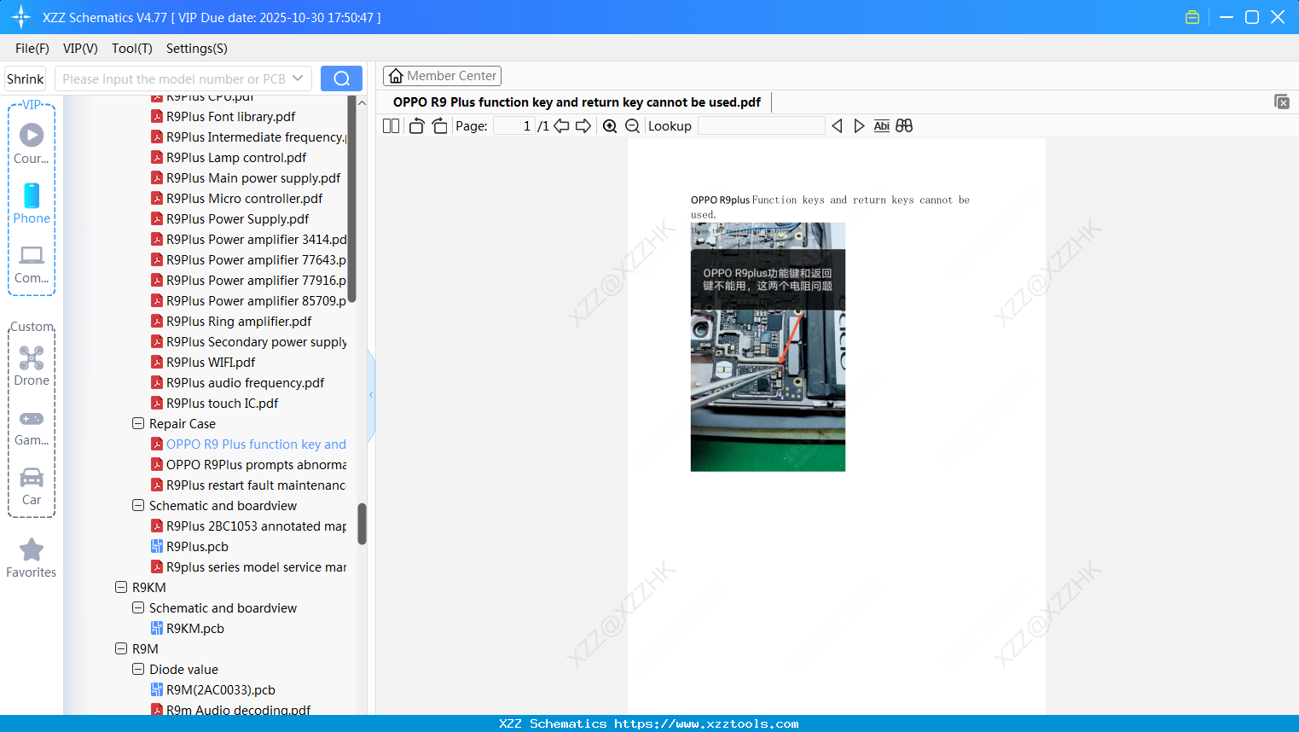1299x732 pixels.
Task: Collapse the R9KM tree section
Action: tap(121, 587)
